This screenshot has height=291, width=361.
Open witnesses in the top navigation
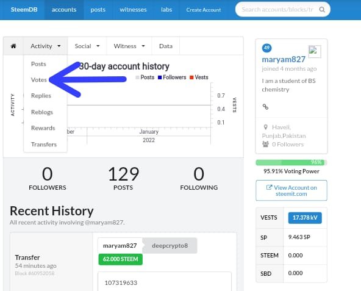pyautogui.click(x=133, y=10)
